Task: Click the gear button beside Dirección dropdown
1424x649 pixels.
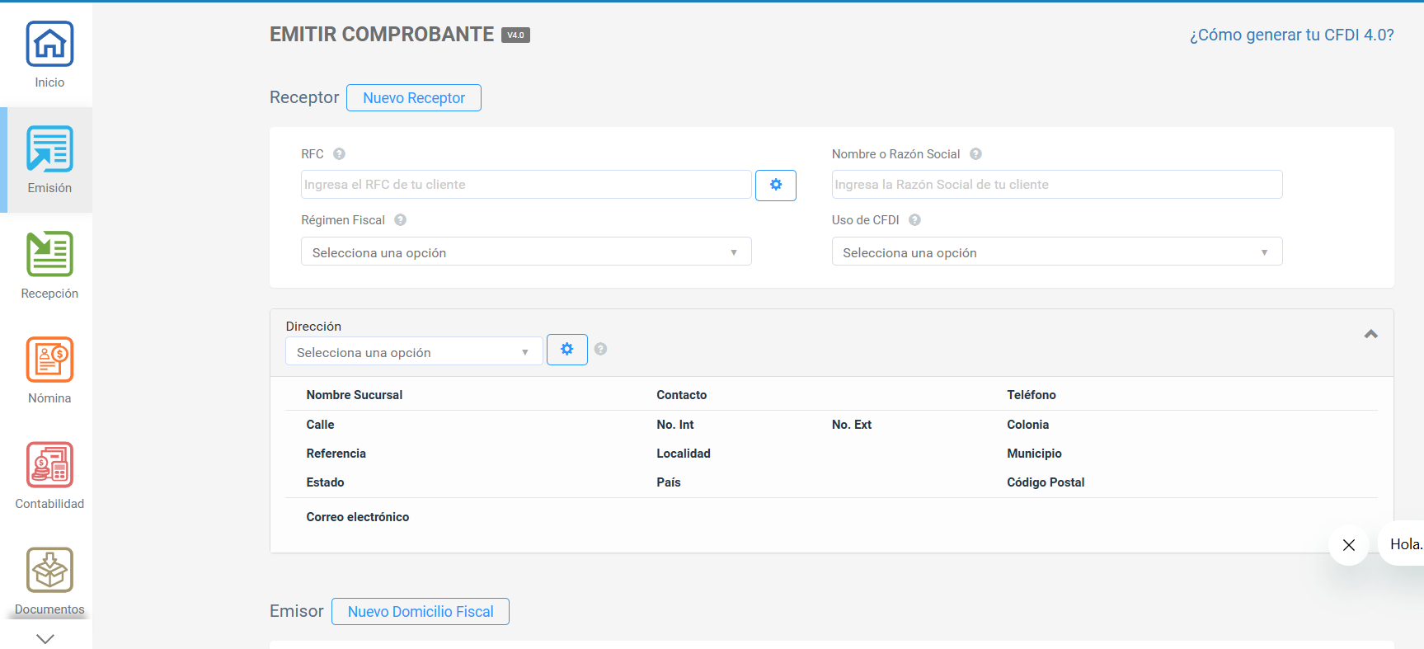Action: (567, 350)
